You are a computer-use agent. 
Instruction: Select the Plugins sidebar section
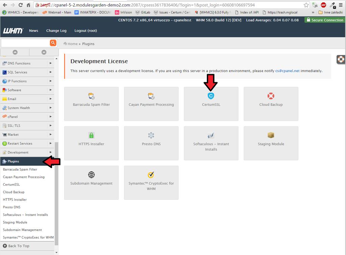point(27,161)
